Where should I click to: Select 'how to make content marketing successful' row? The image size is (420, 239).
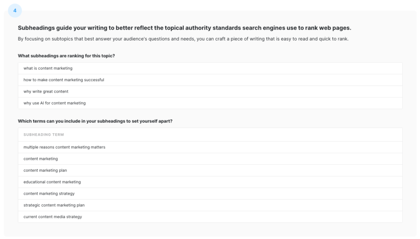coord(210,80)
